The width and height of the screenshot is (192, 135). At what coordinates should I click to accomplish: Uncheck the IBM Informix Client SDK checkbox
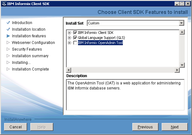(x=75, y=33)
